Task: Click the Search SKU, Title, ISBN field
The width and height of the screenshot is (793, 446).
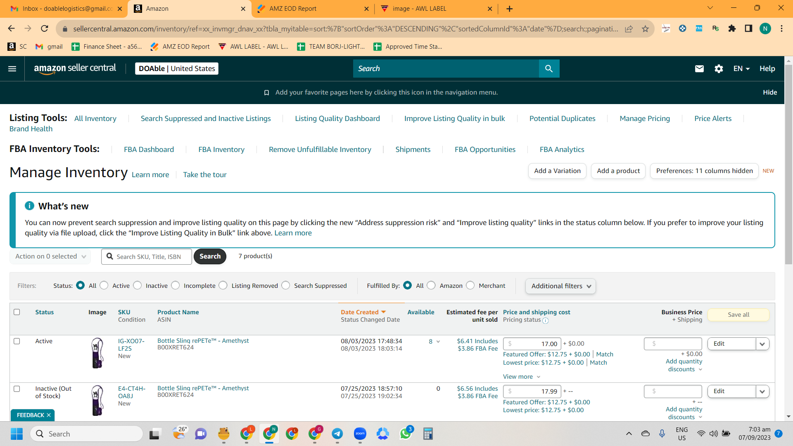Action: click(x=147, y=256)
